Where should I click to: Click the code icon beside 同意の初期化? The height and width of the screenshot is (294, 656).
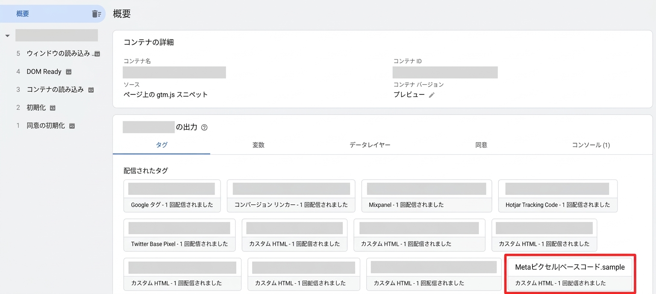pyautogui.click(x=72, y=126)
